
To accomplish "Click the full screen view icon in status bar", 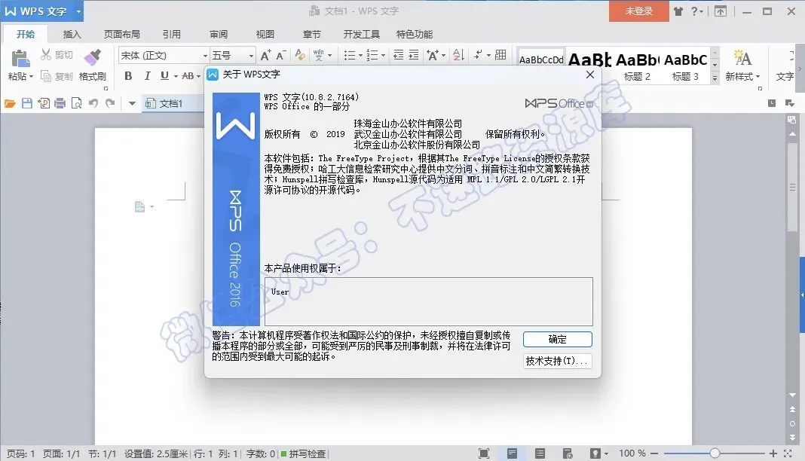I will [x=484, y=453].
